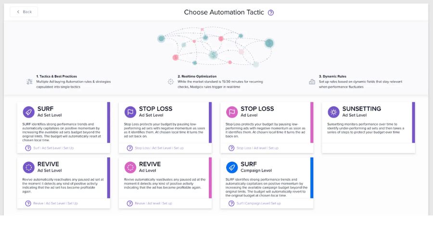
Task: Click the '1. Tactics & Best Practices' heading
Action: pyautogui.click(x=57, y=76)
